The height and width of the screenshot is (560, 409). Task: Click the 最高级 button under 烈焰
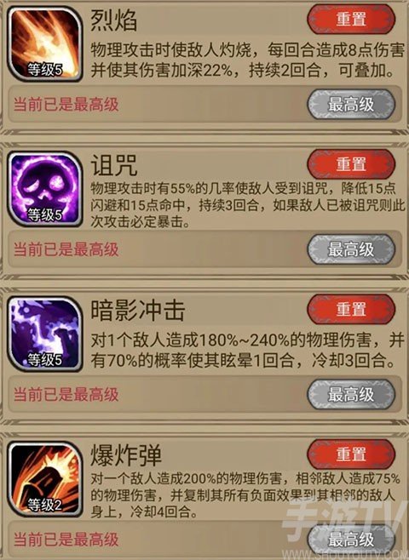351,105
